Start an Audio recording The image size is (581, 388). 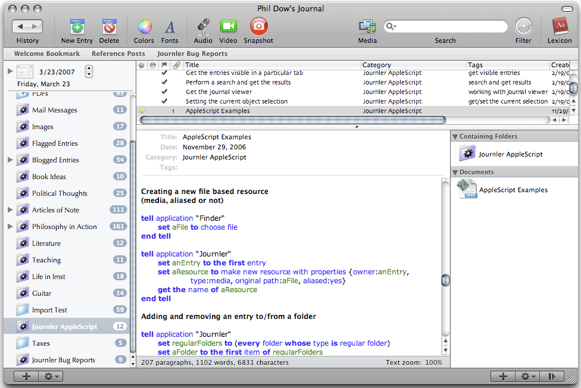point(203,26)
